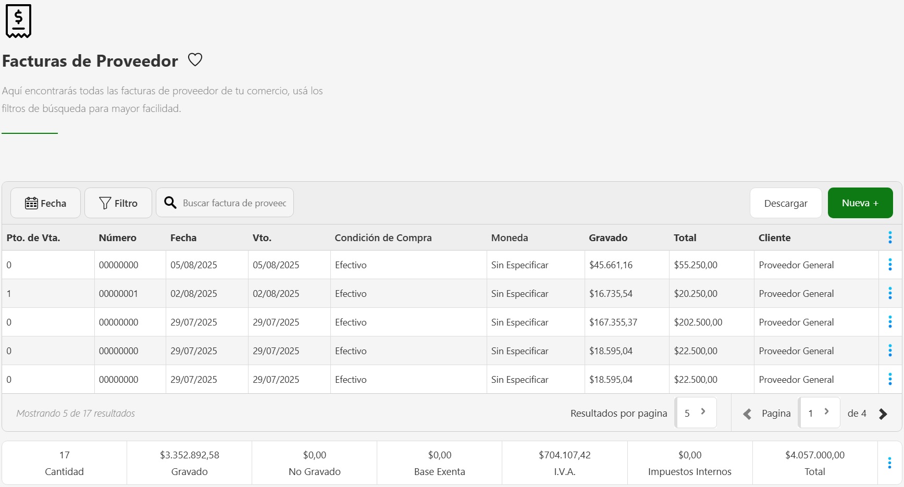
Task: Create a new invoice with Nueva +
Action: [860, 203]
